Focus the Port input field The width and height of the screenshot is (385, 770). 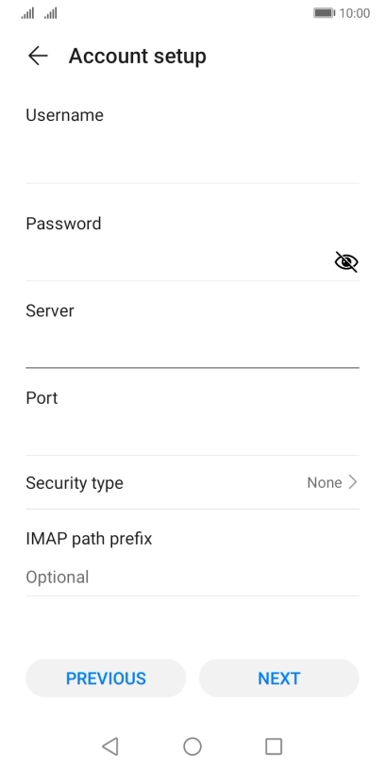(x=192, y=433)
